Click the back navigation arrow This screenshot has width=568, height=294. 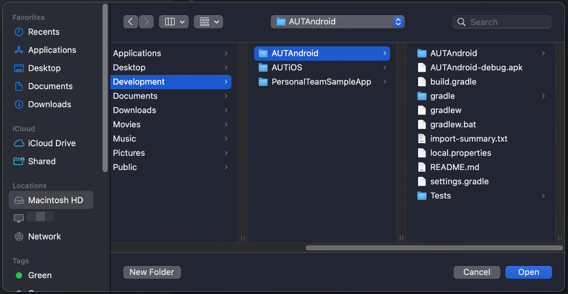coord(130,22)
